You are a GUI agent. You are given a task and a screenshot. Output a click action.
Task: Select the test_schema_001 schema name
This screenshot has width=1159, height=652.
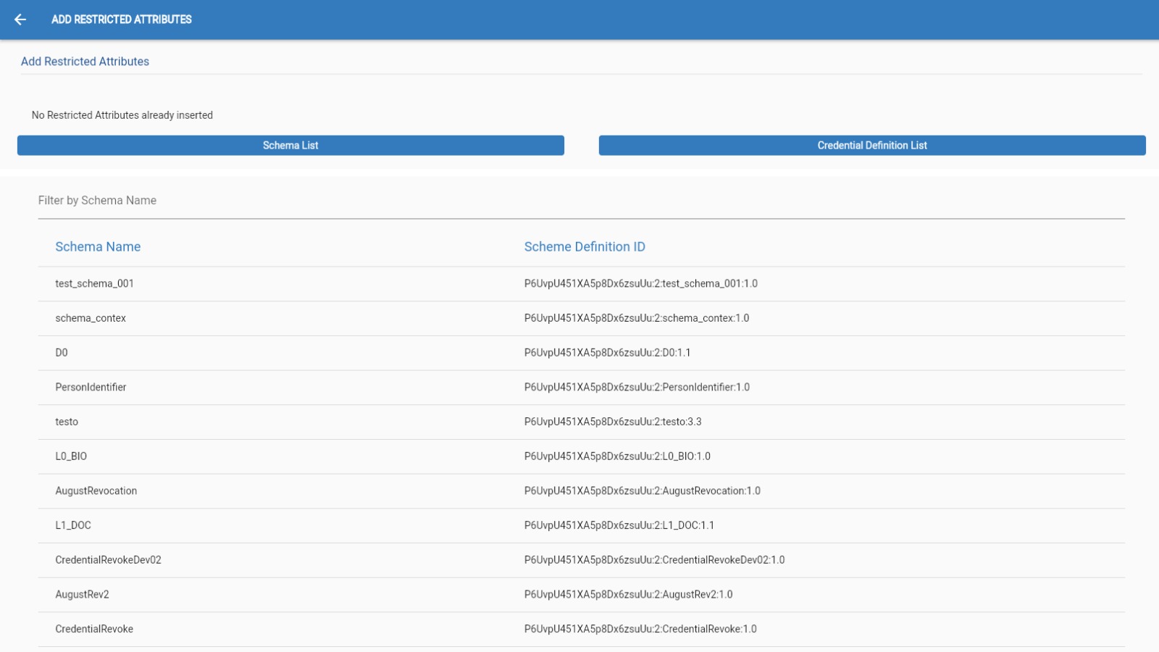[94, 284]
